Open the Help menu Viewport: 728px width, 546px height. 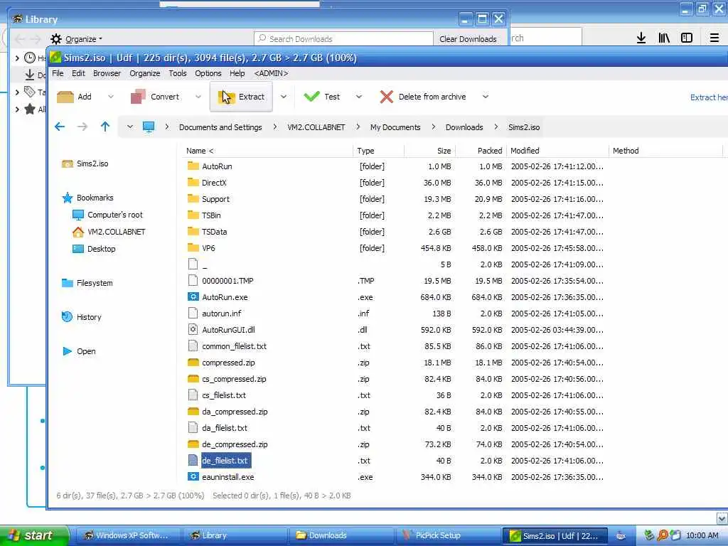(237, 73)
